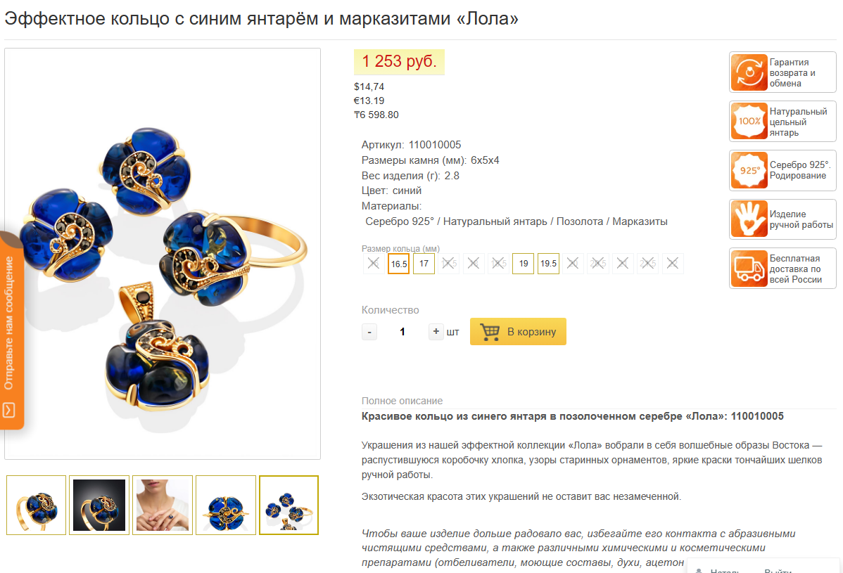Click the Выйти link at the bottom
843x573 pixels.
click(778, 570)
